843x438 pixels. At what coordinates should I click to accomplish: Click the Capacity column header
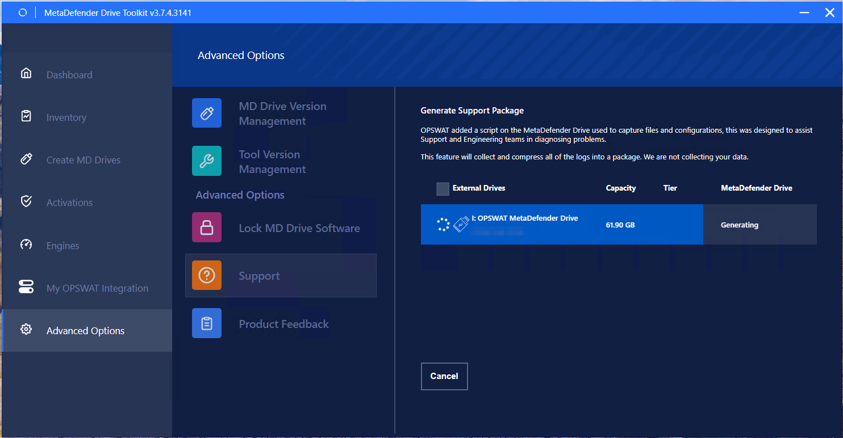coord(621,188)
